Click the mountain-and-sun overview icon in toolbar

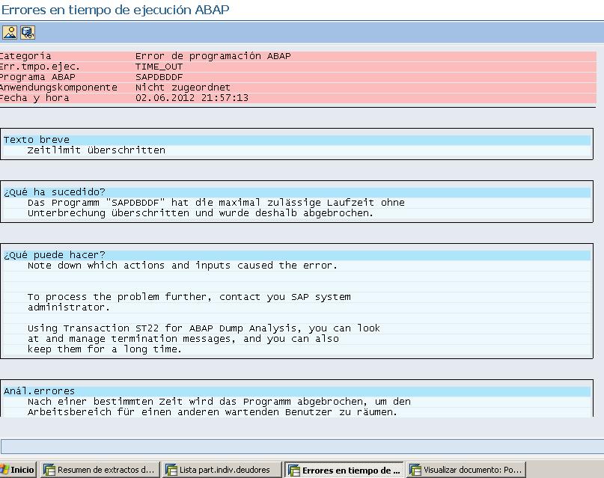click(x=10, y=33)
